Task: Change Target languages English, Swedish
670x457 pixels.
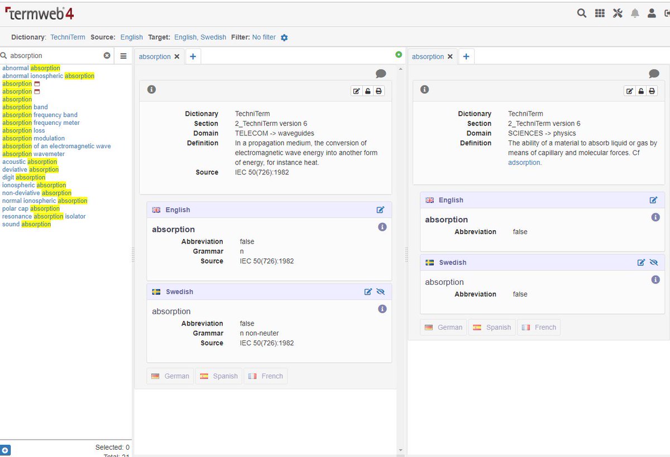Action: [x=200, y=37]
